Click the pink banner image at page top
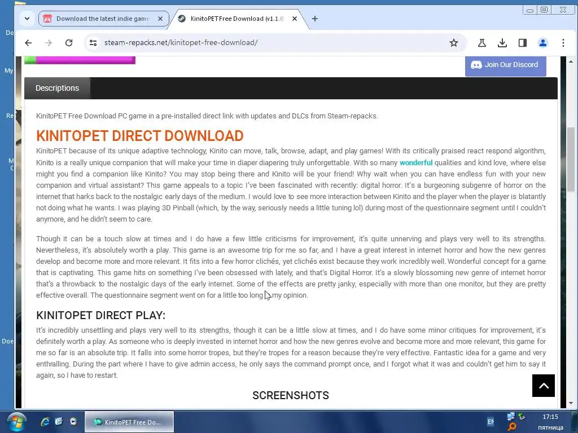 pos(80,60)
